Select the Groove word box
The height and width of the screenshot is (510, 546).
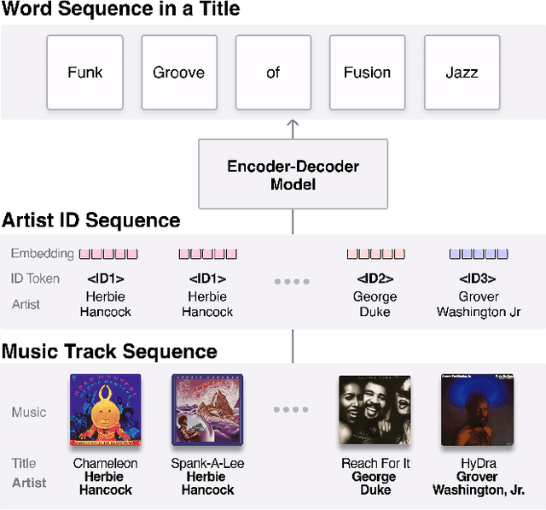178,73
